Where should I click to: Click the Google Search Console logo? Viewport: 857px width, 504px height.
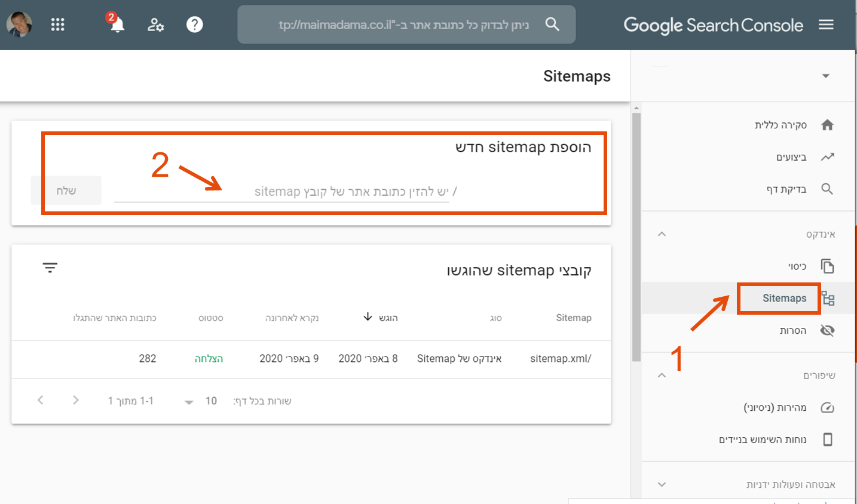pos(713,25)
